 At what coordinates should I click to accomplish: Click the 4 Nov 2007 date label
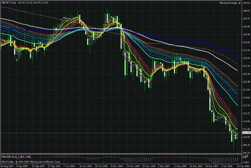pos(117,166)
